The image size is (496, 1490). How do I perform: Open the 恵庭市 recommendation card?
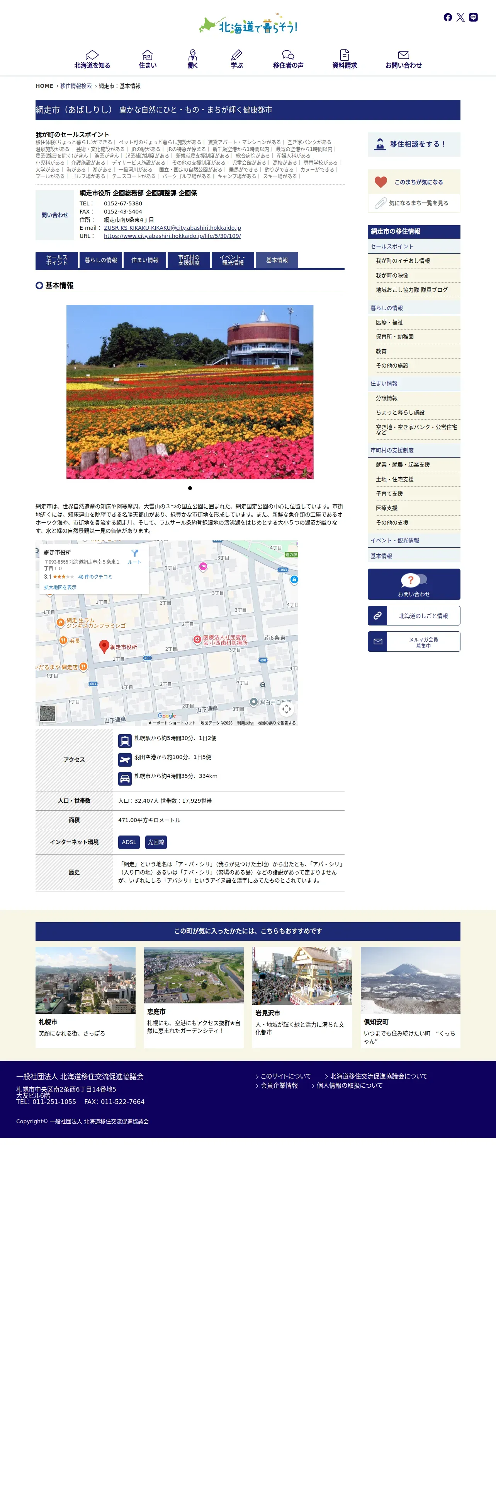pos(194,996)
